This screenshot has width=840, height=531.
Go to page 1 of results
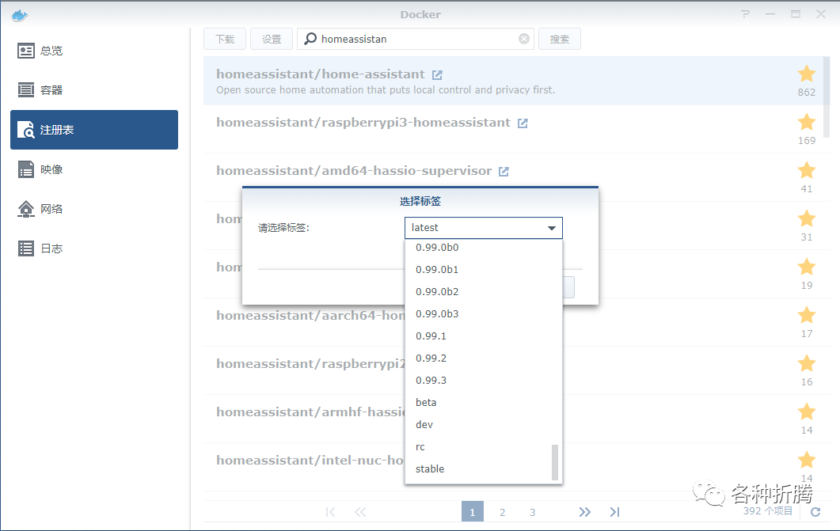[472, 512]
